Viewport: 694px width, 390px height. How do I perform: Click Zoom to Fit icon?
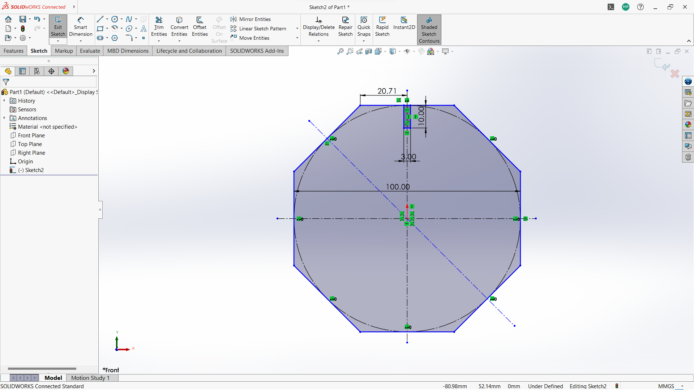click(340, 51)
